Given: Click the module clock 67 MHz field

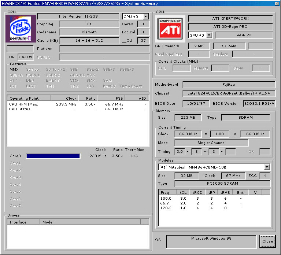Looking at the screenshot, I should (233, 176).
